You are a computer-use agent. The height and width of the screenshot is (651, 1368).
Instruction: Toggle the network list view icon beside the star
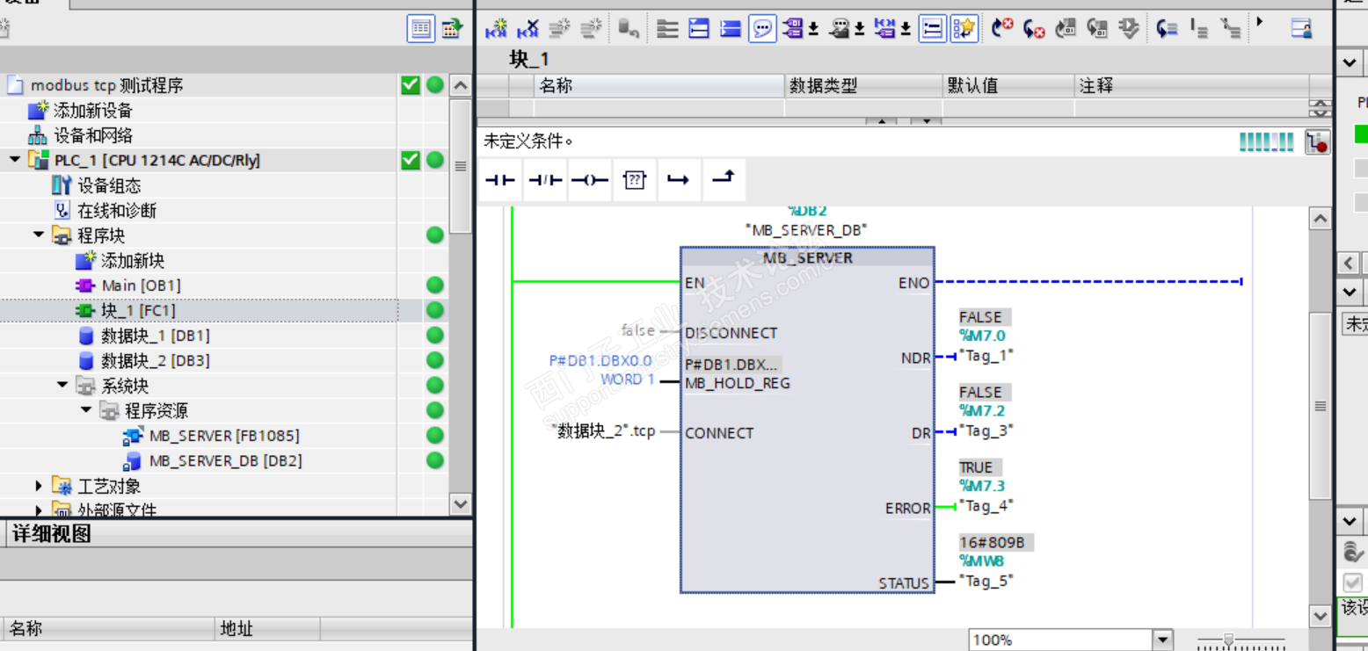coord(932,29)
